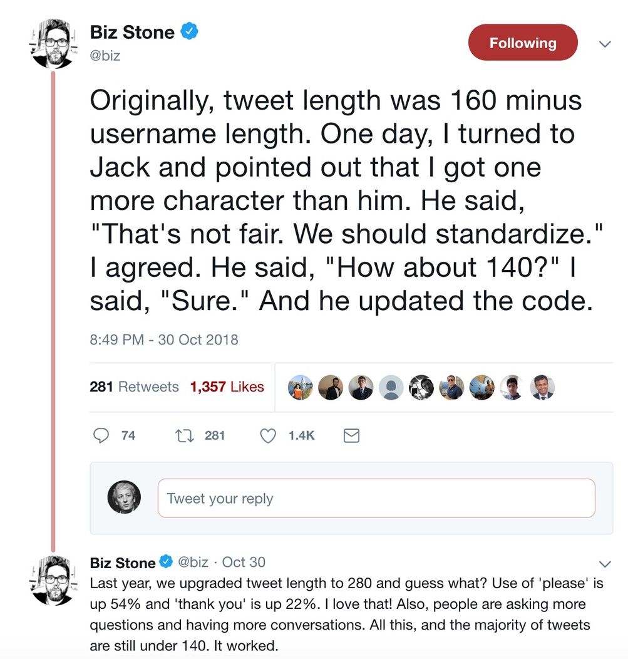The image size is (628, 659).
Task: Click the reply speech bubble icon
Action: point(101,435)
